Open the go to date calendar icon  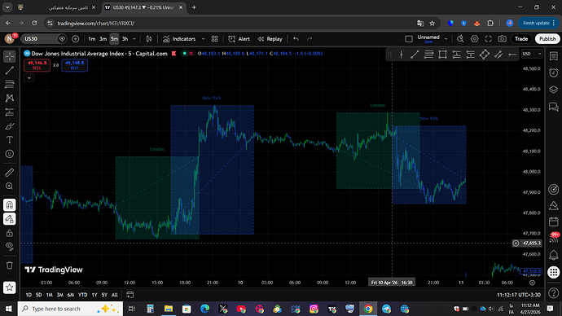[x=130, y=295]
